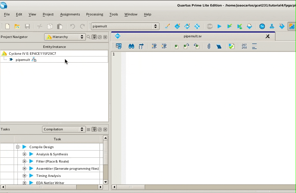The image size is (296, 193).
Task: Open the Compilation Report icon
Action: coord(249,26)
